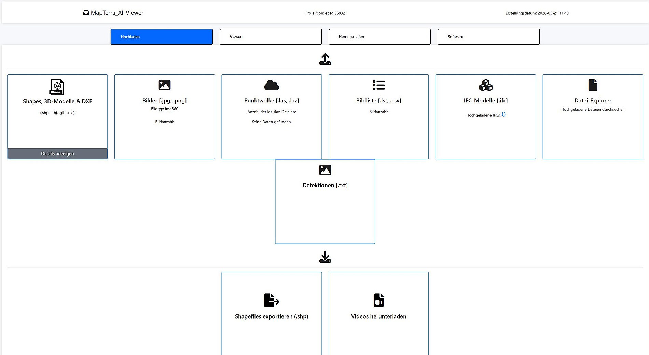This screenshot has height=355, width=649.
Task: Open the Punktwolke [.las, .laz] card title
Action: tap(272, 101)
